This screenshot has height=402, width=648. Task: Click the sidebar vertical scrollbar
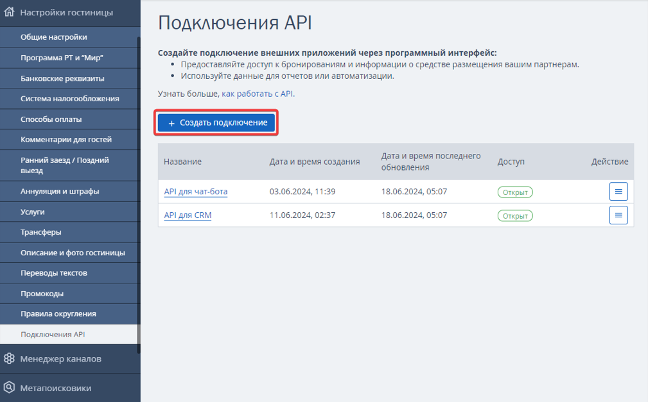(139, 194)
